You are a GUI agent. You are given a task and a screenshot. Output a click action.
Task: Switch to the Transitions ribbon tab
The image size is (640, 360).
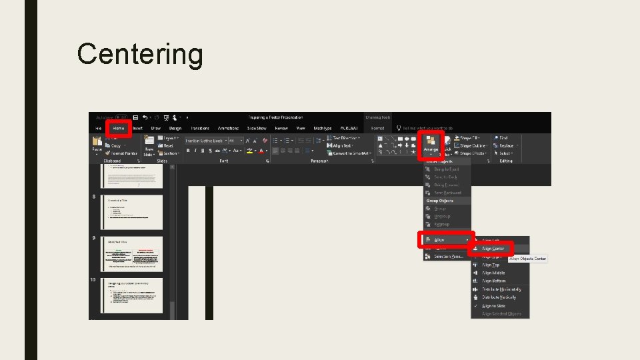(200, 128)
